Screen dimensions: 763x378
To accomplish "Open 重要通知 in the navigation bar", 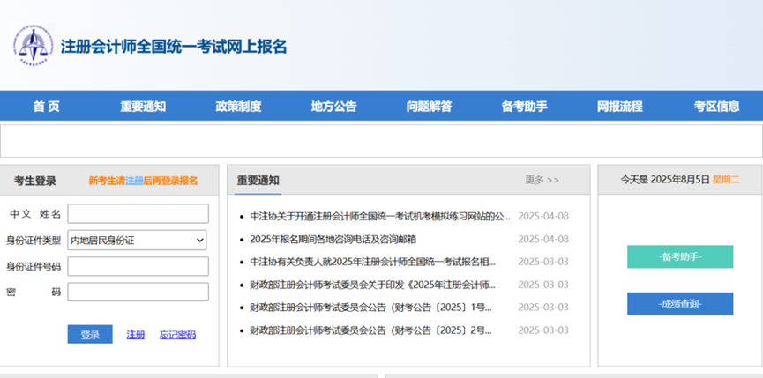I will (x=143, y=107).
